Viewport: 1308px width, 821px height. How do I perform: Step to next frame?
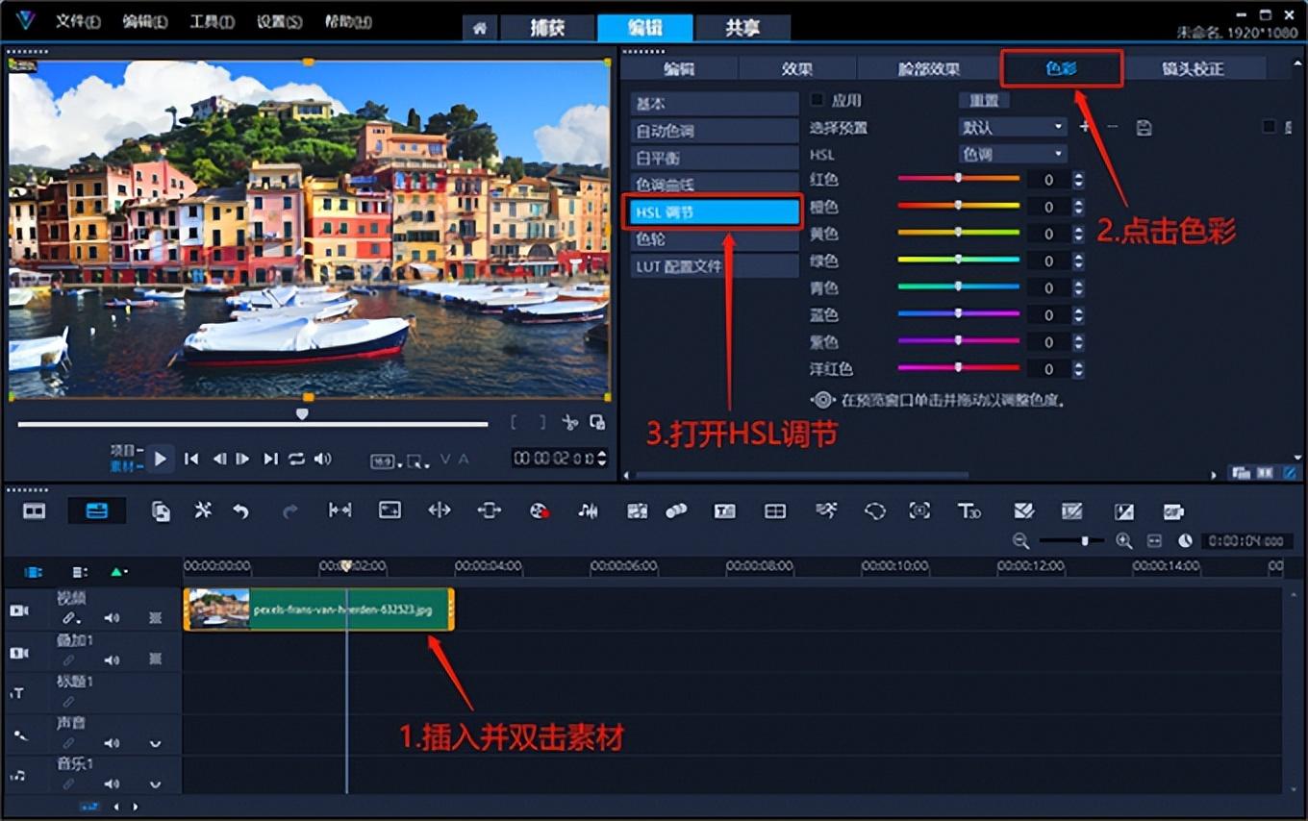click(243, 460)
